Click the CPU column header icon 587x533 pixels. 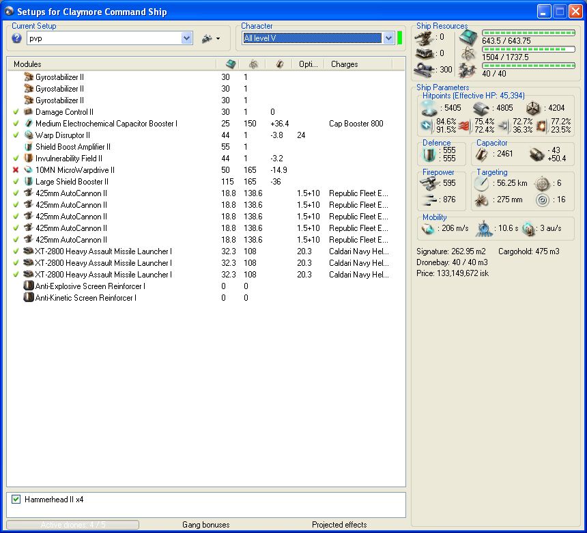(231, 64)
